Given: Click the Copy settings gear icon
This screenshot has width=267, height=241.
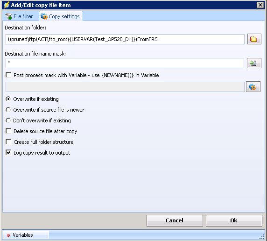Looking at the screenshot, I should pyautogui.click(x=44, y=16).
